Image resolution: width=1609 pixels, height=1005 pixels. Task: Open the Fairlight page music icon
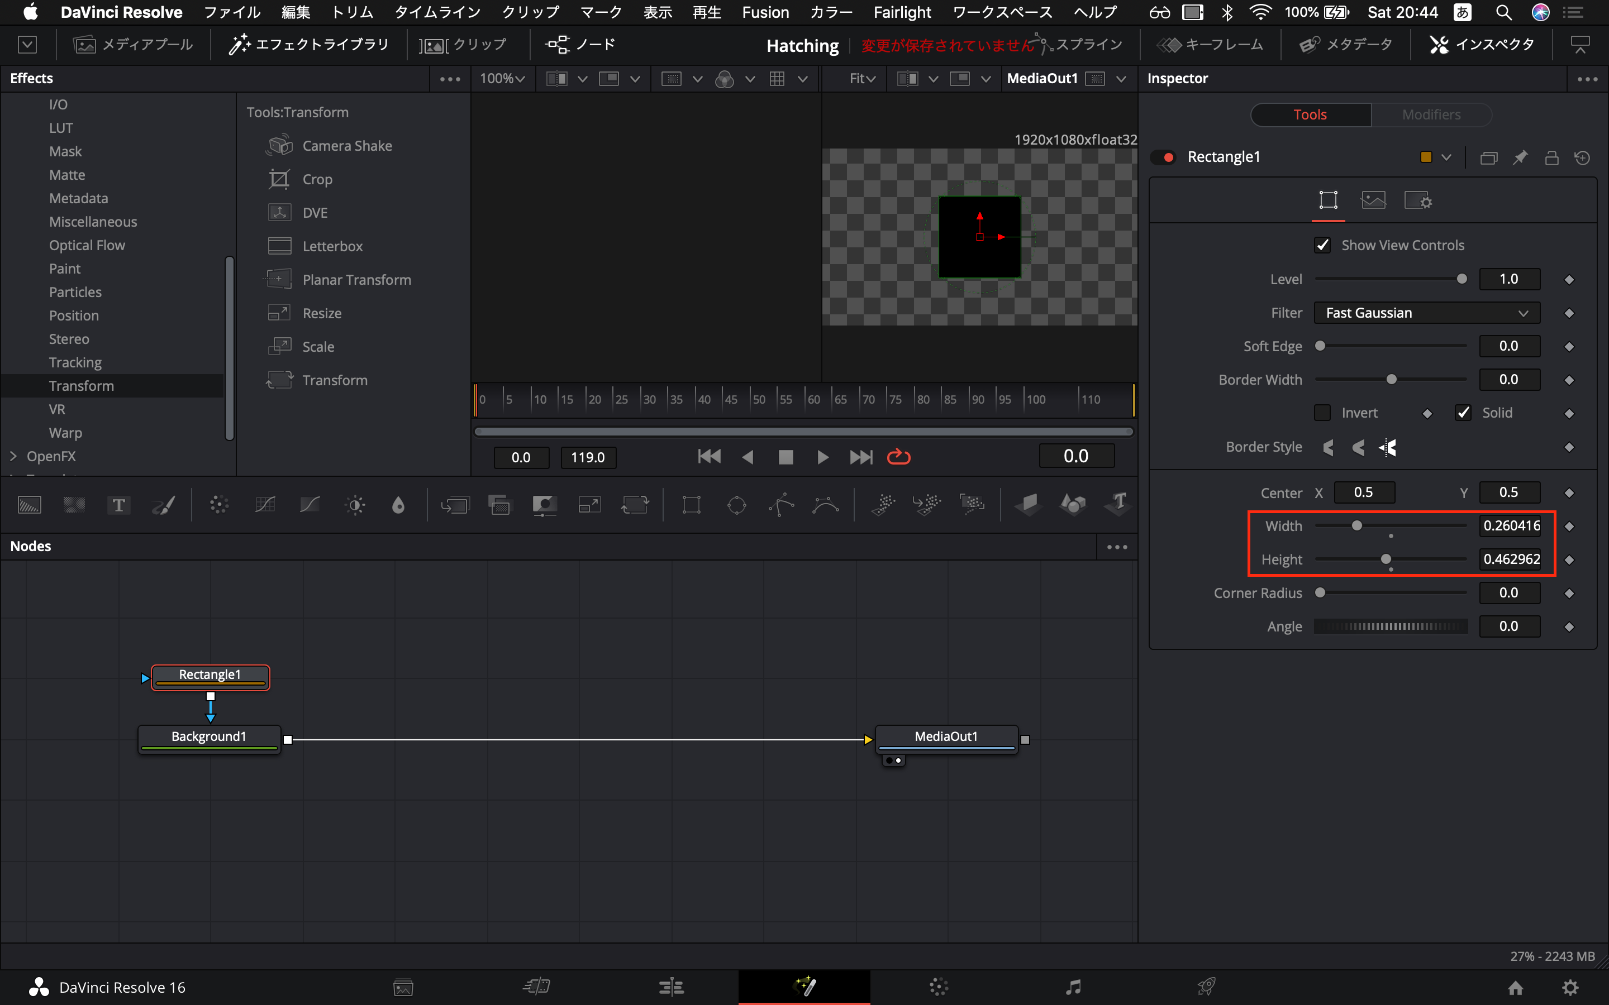pyautogui.click(x=1073, y=987)
